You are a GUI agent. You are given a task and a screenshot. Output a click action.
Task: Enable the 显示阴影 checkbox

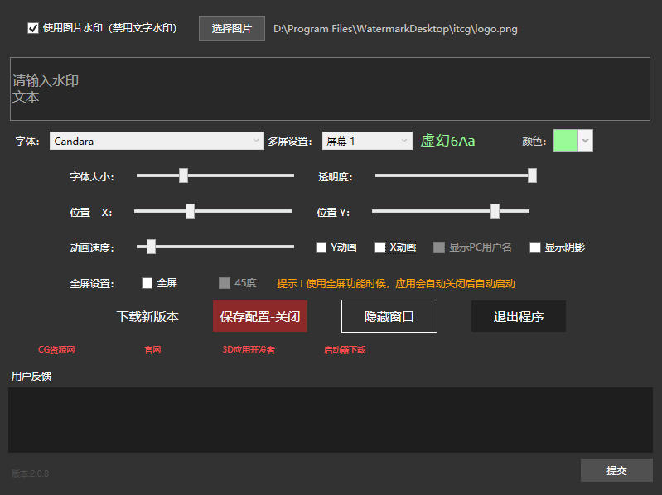point(535,247)
